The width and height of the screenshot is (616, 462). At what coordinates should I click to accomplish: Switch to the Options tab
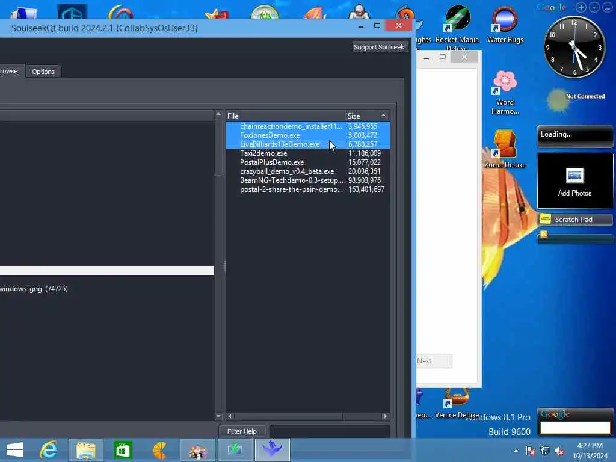pos(43,72)
